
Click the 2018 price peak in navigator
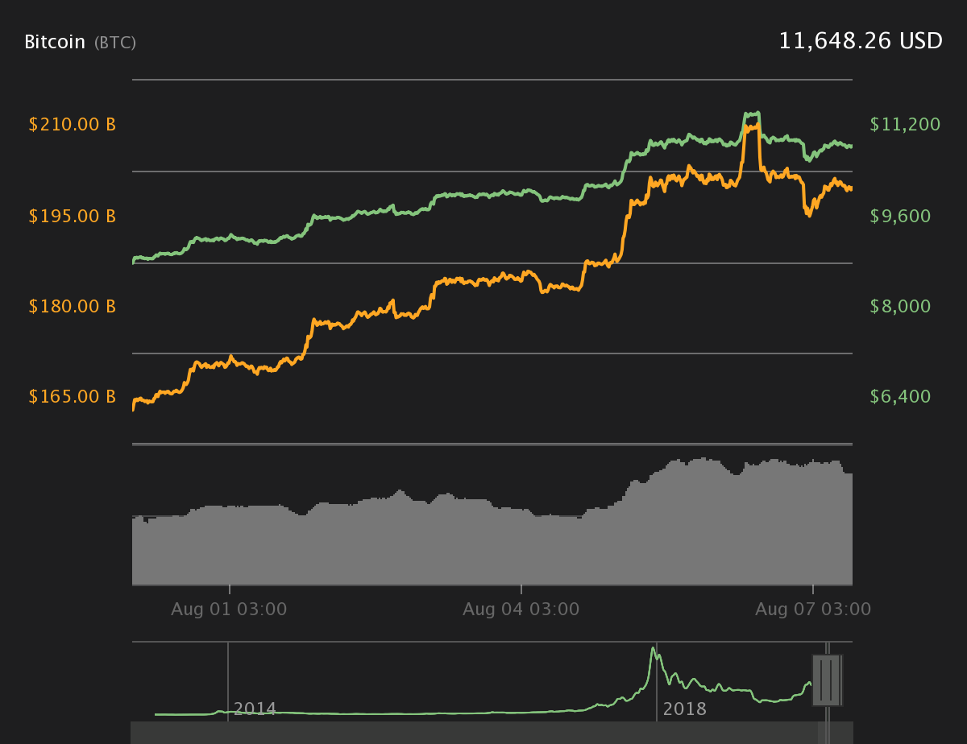[652, 649]
